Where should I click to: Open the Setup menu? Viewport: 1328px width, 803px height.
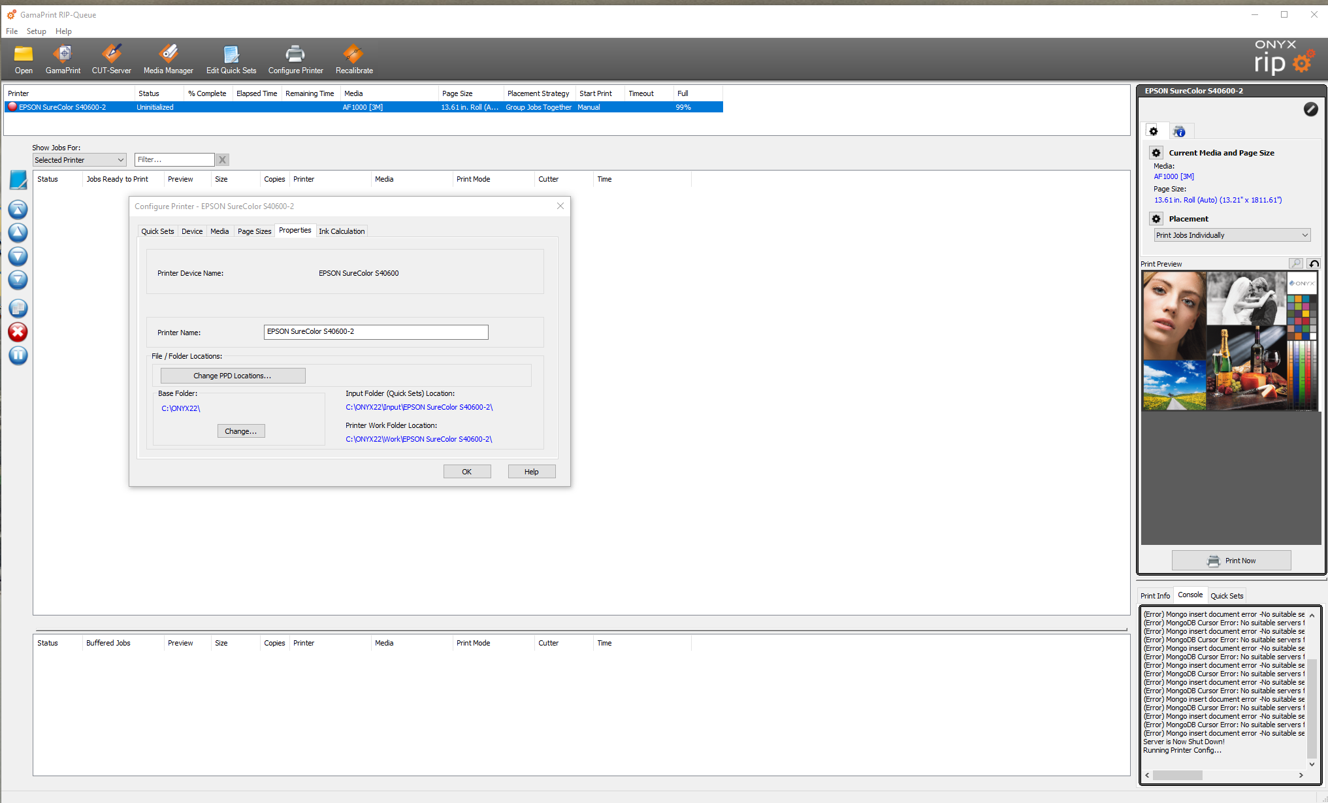tap(37, 31)
